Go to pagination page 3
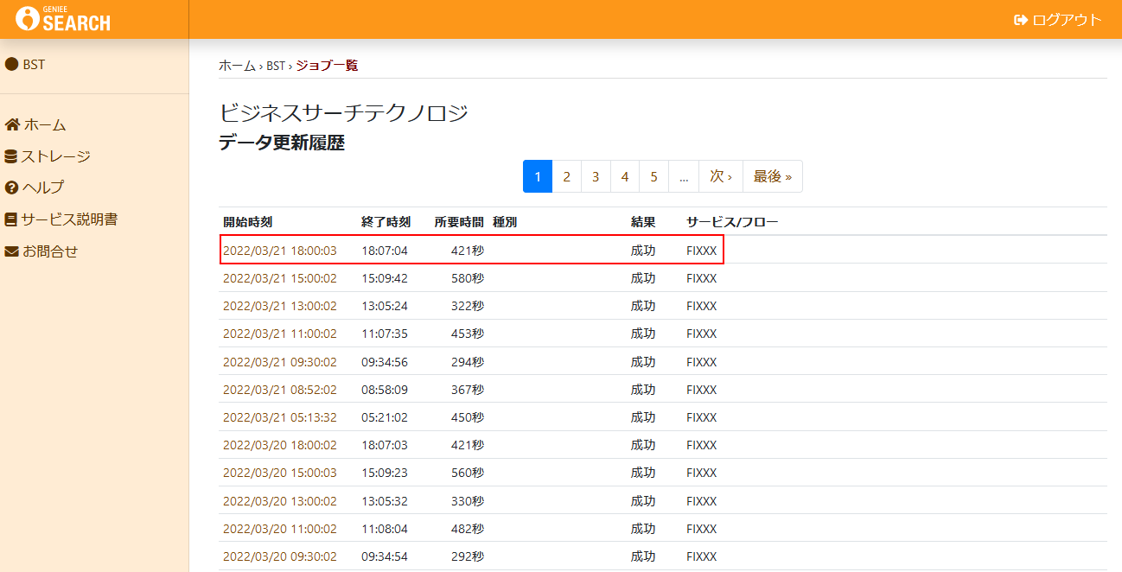Viewport: 1122px width, 572px height. (x=596, y=176)
